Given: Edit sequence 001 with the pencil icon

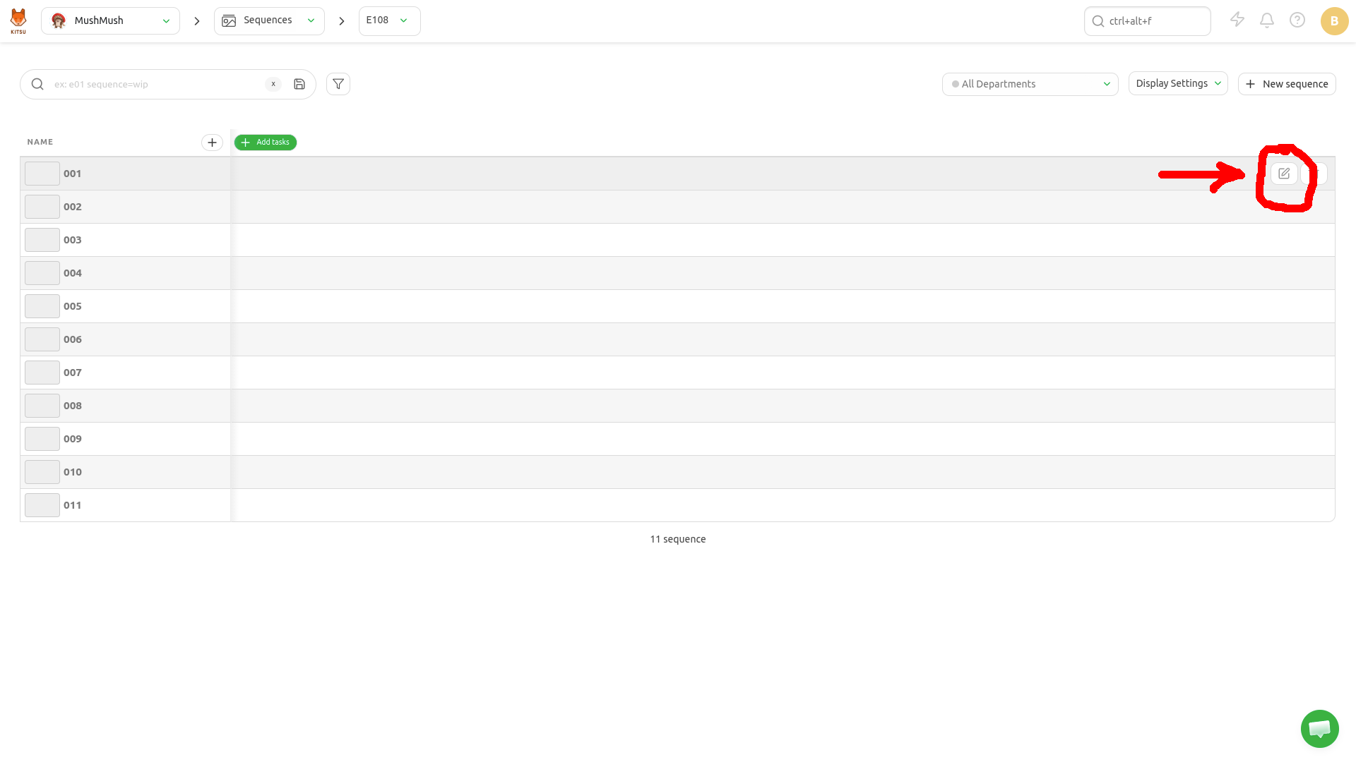Looking at the screenshot, I should [x=1284, y=174].
